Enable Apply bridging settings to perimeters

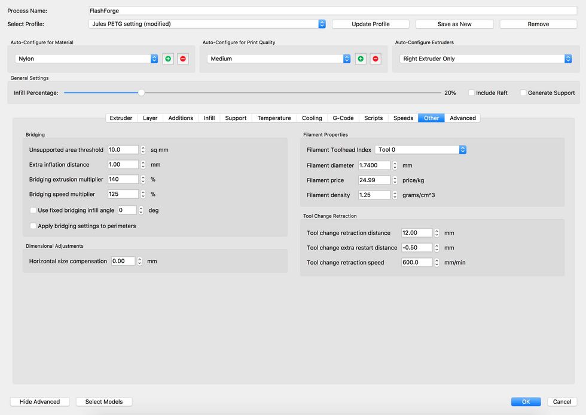(33, 226)
